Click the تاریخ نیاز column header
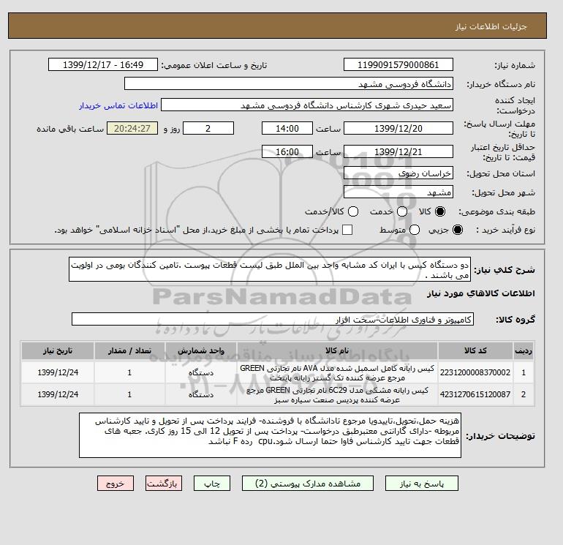Viewport: 563px width, 545px height. pyautogui.click(x=58, y=350)
